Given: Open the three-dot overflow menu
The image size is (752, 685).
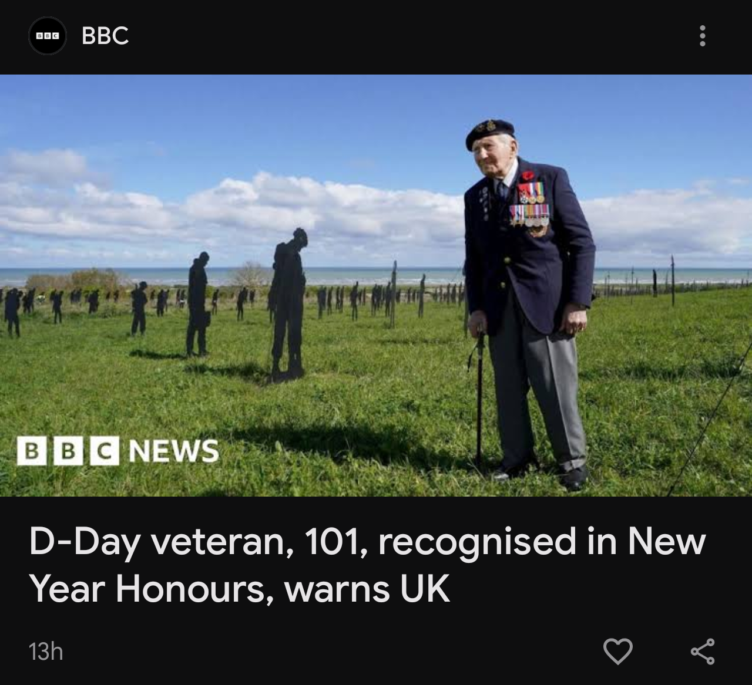Looking at the screenshot, I should coord(702,36).
